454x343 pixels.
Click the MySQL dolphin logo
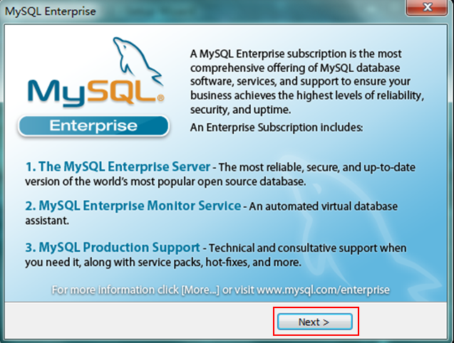click(96, 72)
